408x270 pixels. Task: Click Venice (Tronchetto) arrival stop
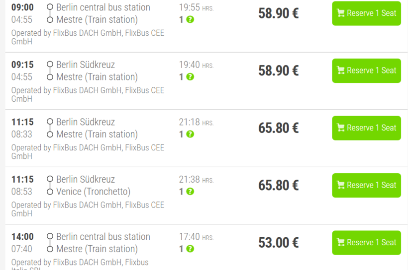tap(93, 192)
